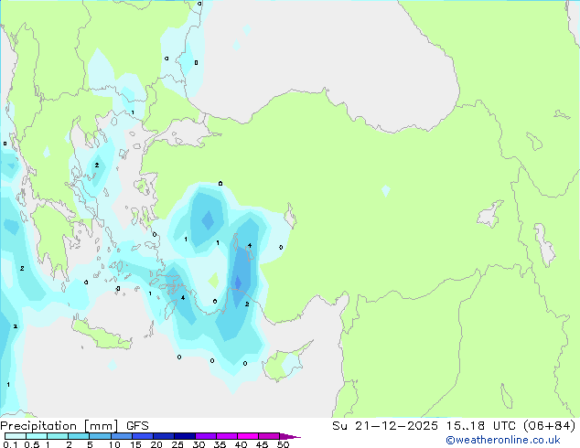The height and width of the screenshot is (448, 580).
Task: Click the "45" legend value label
Action: click(x=262, y=444)
